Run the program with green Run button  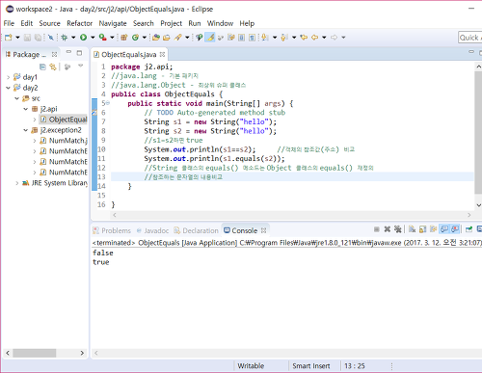pyautogui.click(x=84, y=38)
